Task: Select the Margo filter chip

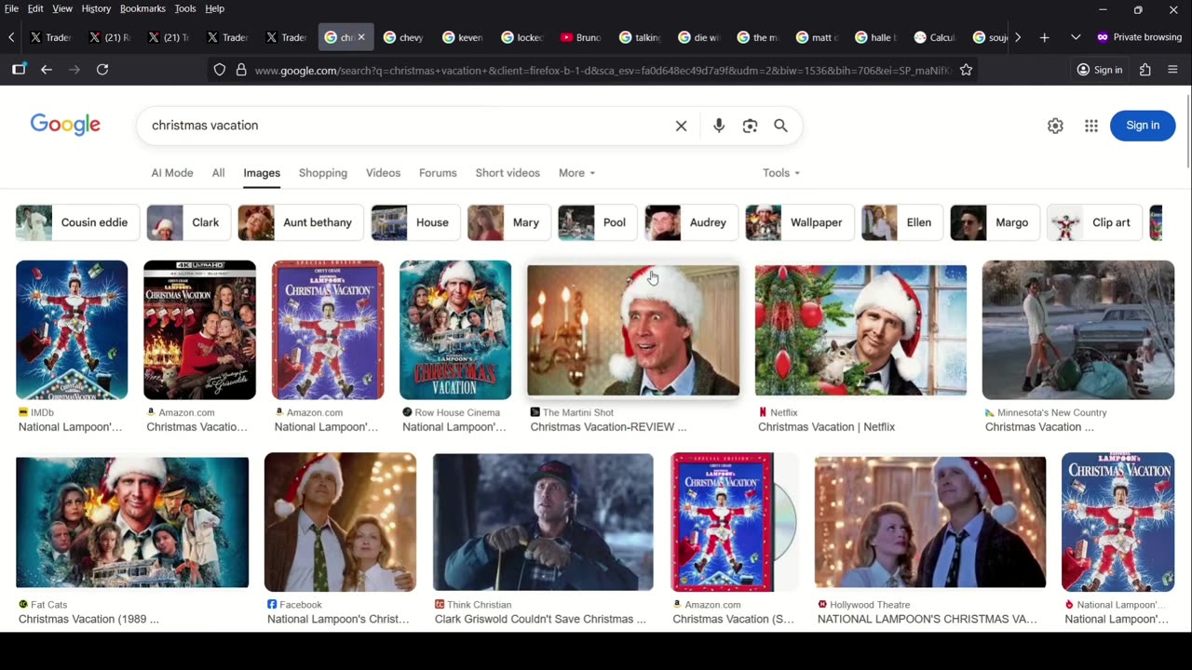Action: point(995,222)
